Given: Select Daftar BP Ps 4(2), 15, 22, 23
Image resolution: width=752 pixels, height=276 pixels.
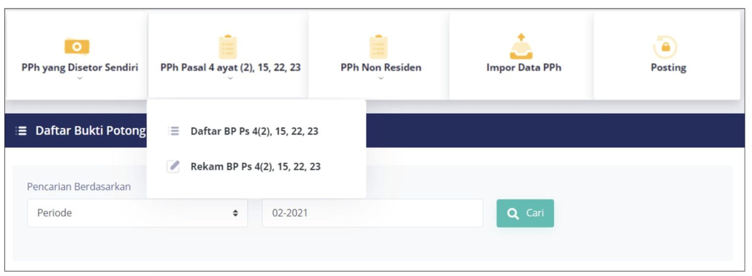Looking at the screenshot, I should point(255,131).
